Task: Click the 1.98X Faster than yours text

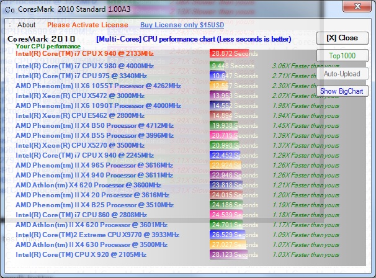Action: (x=306, y=105)
